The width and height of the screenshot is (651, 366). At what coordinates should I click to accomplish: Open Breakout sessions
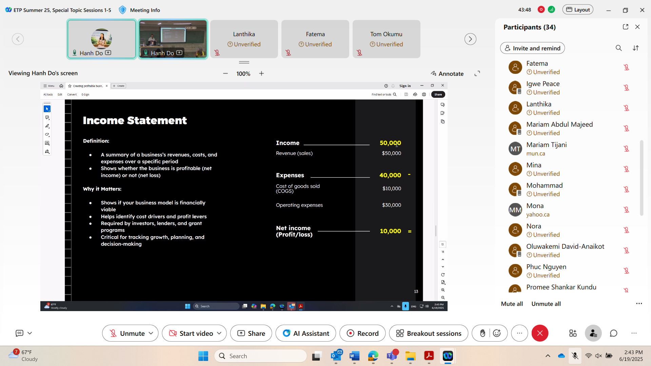(x=429, y=333)
